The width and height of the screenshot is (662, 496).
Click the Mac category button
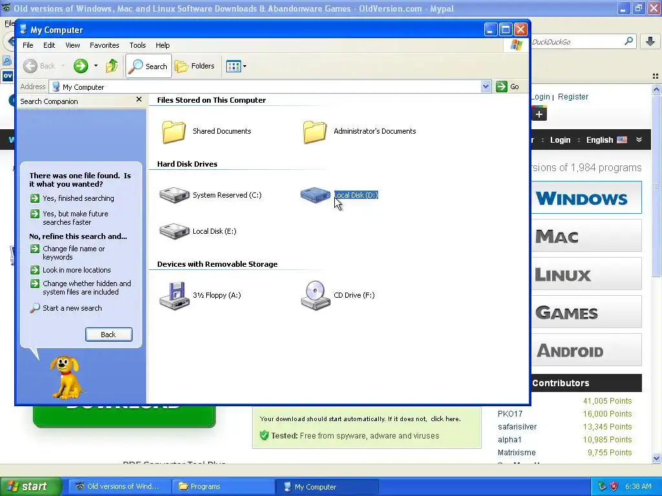pyautogui.click(x=586, y=236)
